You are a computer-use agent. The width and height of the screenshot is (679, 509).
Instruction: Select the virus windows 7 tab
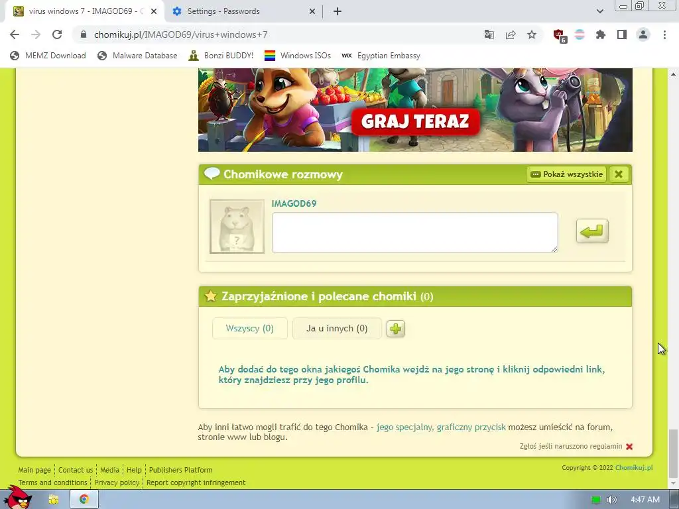click(84, 12)
